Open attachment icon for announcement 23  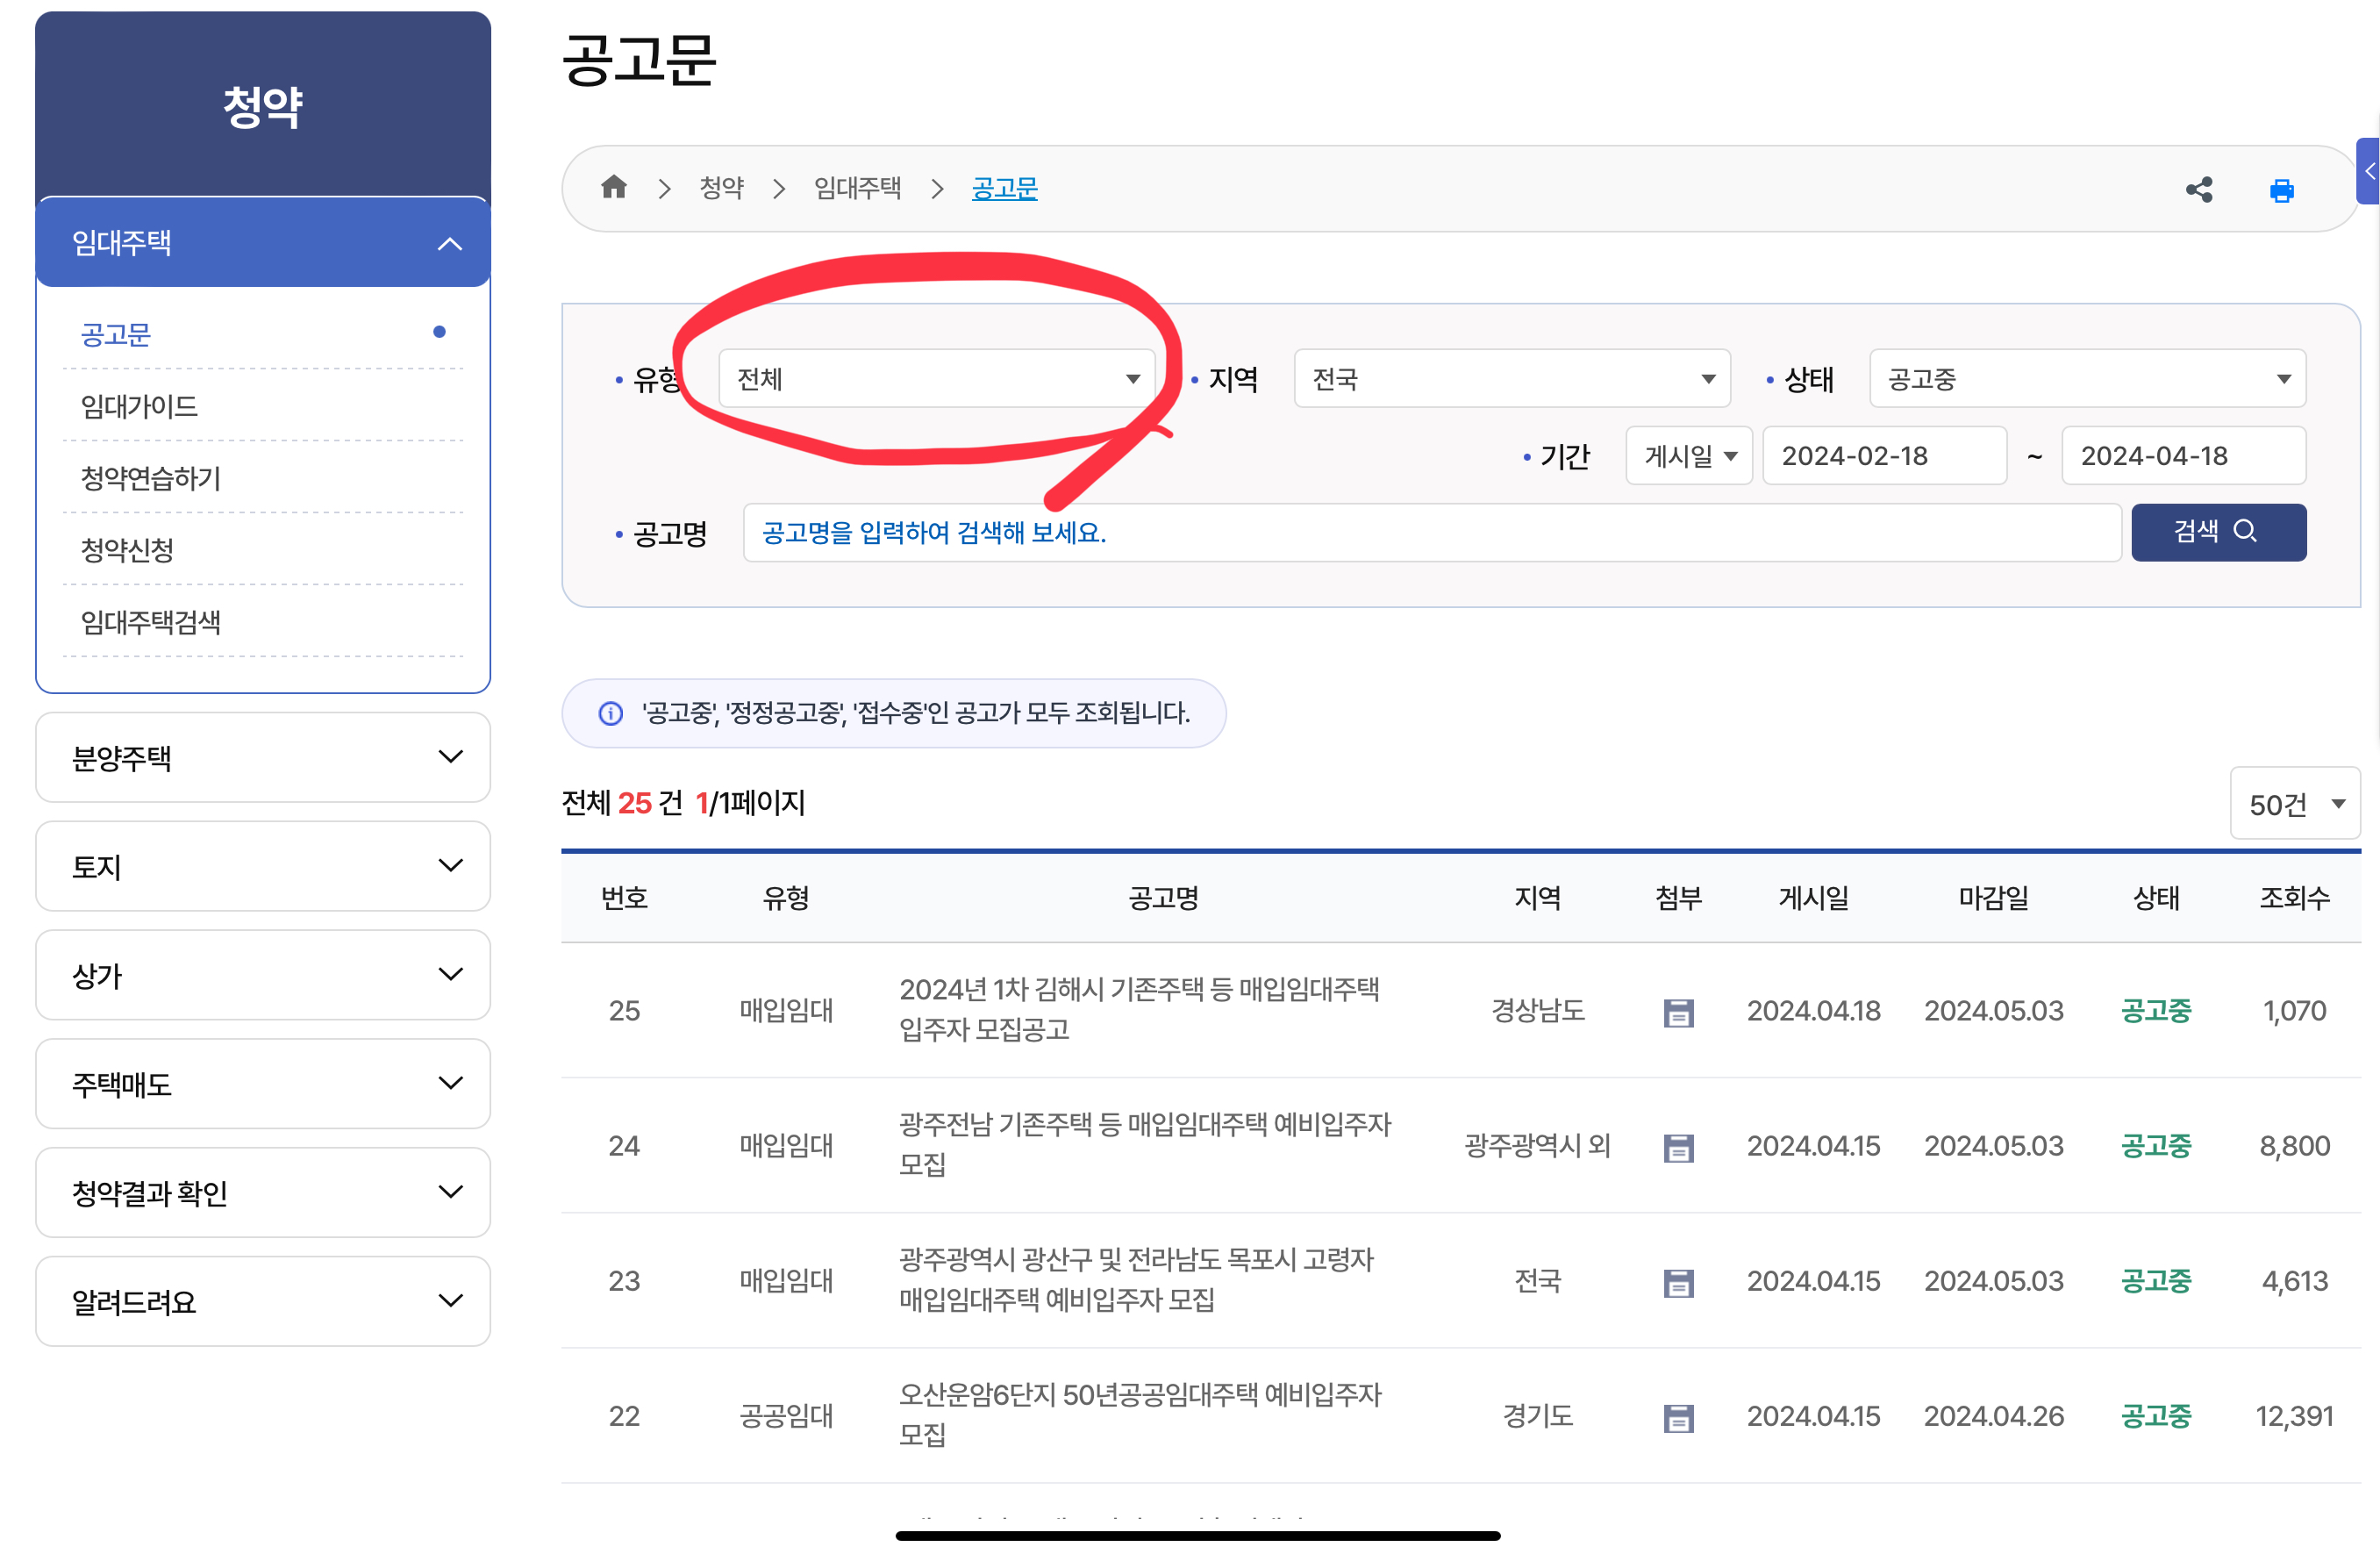pyautogui.click(x=1677, y=1282)
